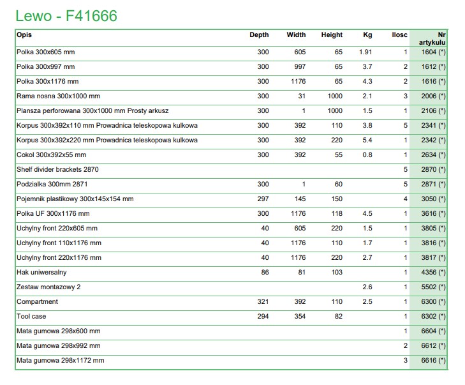Select row 'Polka 300x1176 mm'
Screen dimensions: 465x385
coord(232,82)
